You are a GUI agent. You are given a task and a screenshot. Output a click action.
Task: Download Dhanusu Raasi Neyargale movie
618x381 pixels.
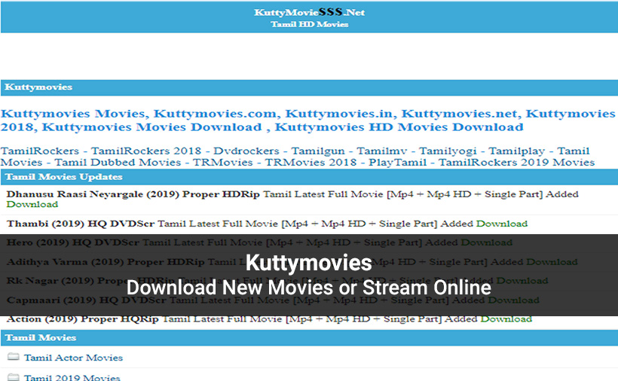[x=32, y=204]
